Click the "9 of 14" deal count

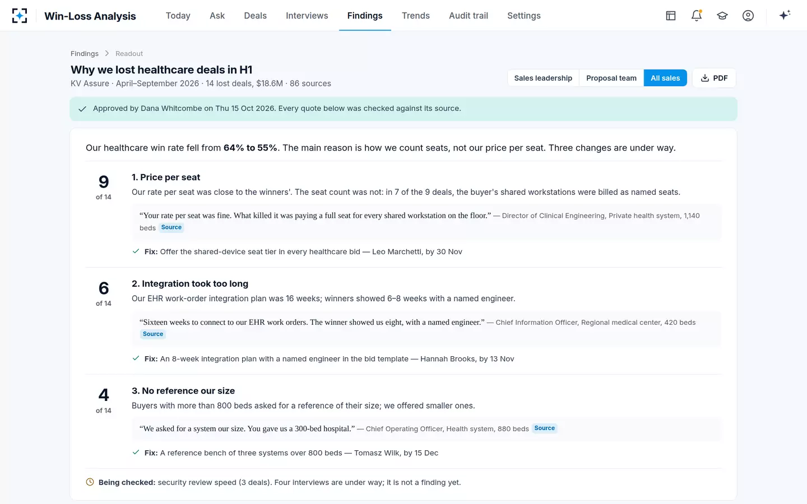(104, 186)
